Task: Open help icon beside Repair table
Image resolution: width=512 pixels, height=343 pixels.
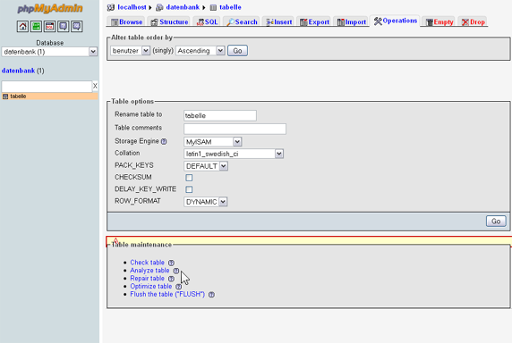Action: point(171,279)
